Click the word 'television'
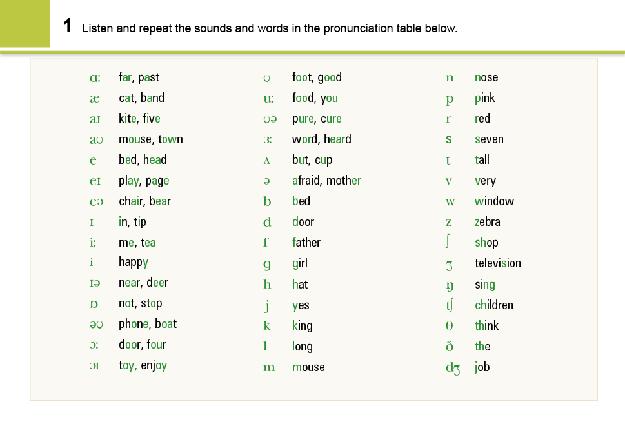This screenshot has width=625, height=446. [497, 263]
